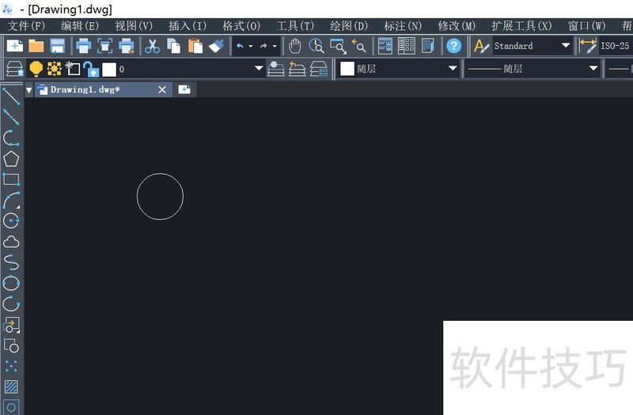
Task: Expand the undo history arrow
Action: [251, 46]
